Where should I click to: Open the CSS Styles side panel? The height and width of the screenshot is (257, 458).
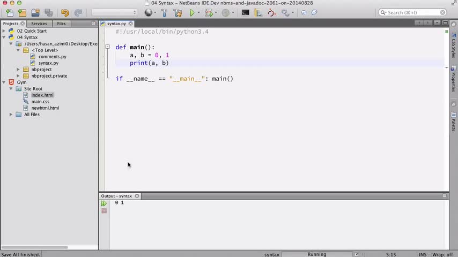click(x=454, y=46)
